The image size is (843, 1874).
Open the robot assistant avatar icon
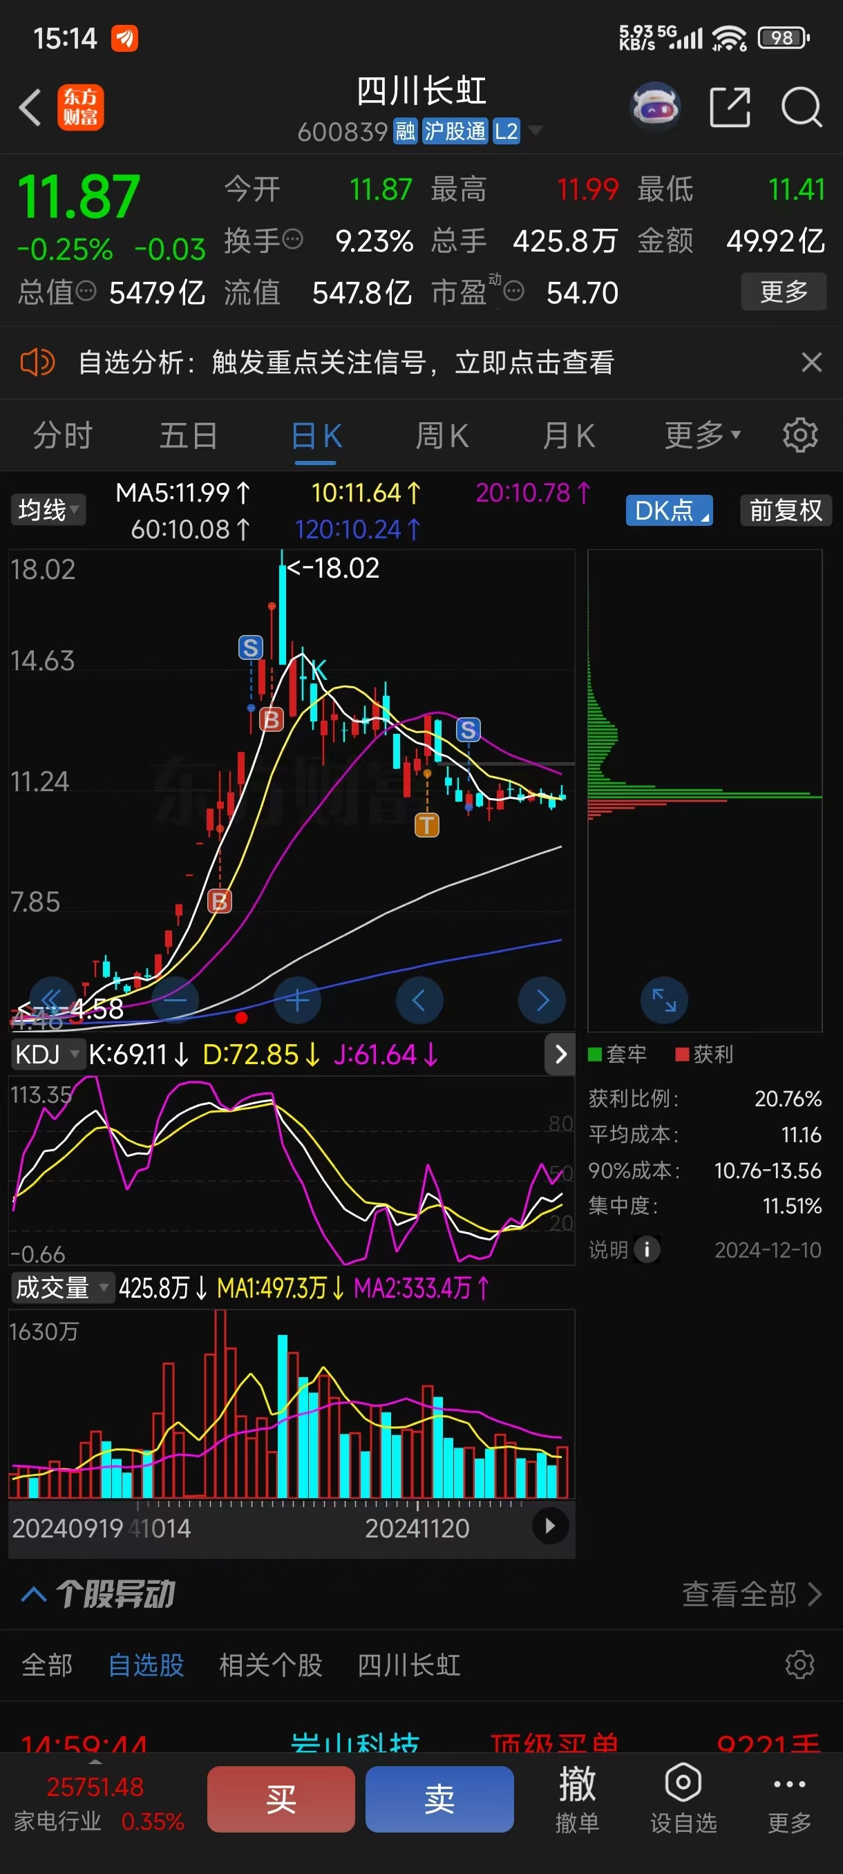(x=655, y=107)
